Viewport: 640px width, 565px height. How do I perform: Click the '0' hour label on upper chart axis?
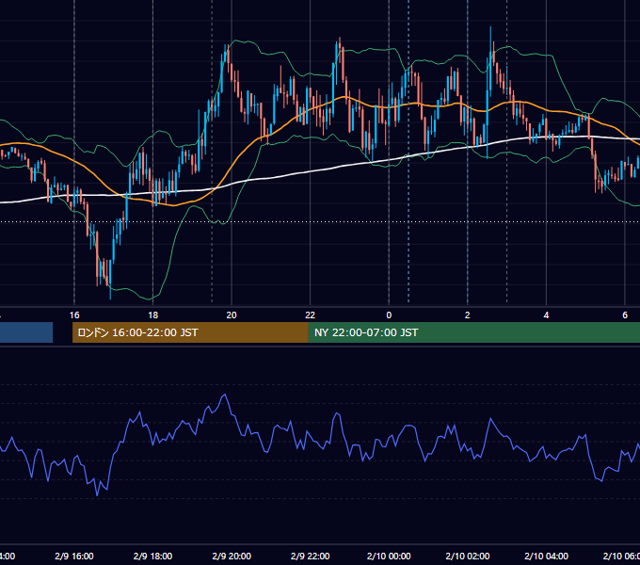389,315
